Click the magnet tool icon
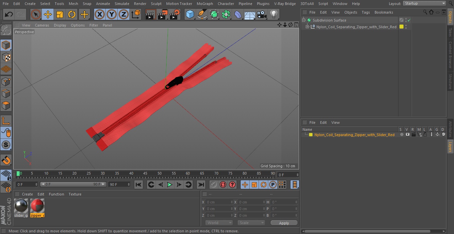 (6, 160)
